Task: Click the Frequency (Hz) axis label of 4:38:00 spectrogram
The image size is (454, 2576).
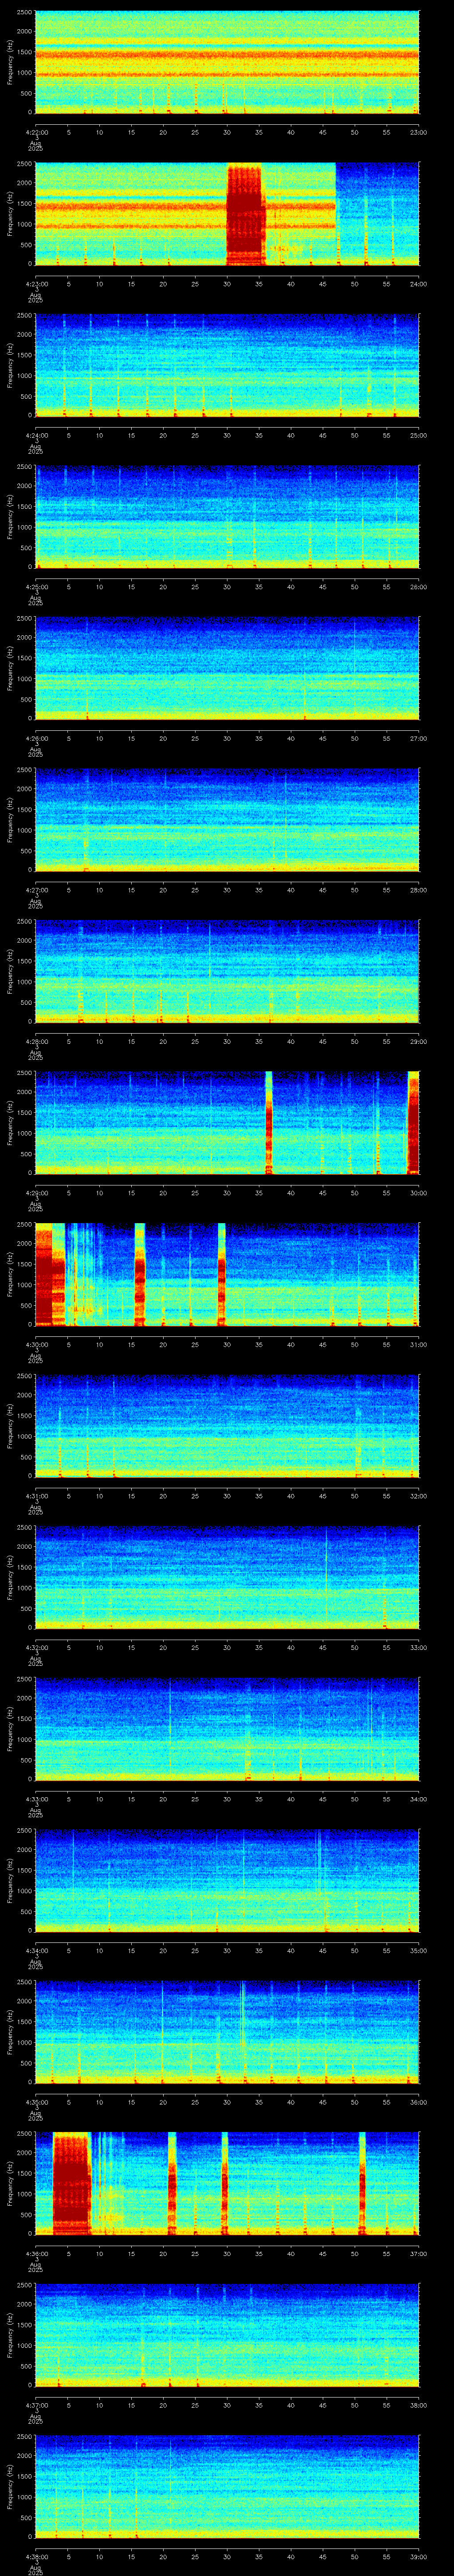Action: click(10, 2487)
